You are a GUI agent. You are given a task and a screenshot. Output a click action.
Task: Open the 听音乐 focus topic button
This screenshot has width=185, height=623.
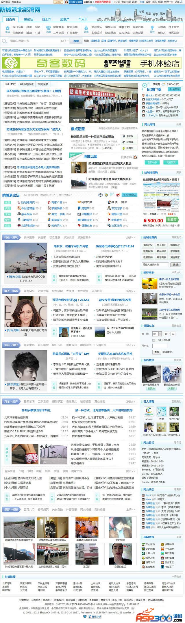[x=130, y=148]
